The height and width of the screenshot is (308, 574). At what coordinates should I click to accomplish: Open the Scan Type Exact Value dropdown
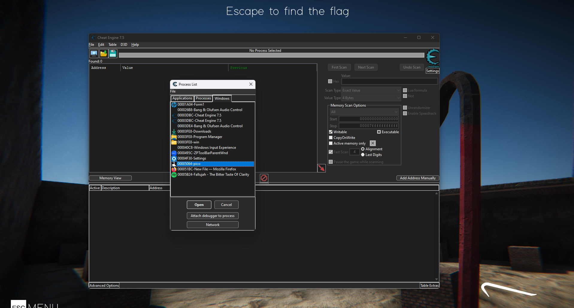click(371, 90)
